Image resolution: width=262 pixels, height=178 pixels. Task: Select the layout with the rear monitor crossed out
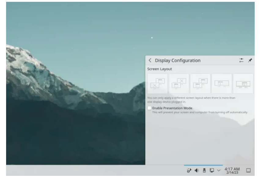click(x=179, y=83)
